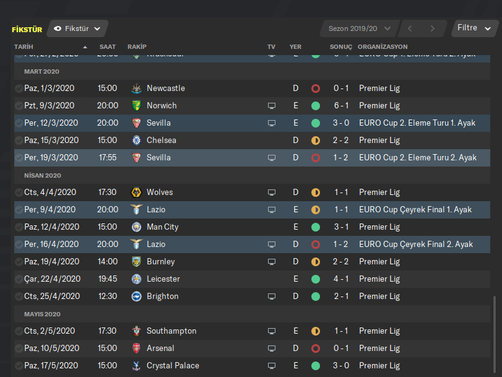This screenshot has width=502, height=377.
Task: Open the Brighton team link
Action: (162, 297)
